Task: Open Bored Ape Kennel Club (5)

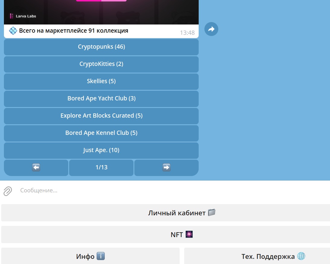Action: [101, 133]
